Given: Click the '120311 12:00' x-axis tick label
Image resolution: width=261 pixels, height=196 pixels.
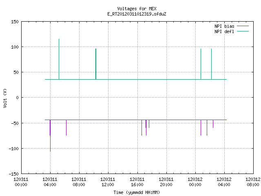Looking at the screenshot, I should 108,182.
